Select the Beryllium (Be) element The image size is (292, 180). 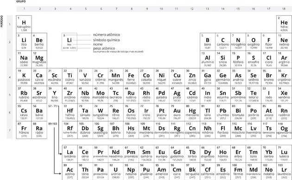coord(39,42)
